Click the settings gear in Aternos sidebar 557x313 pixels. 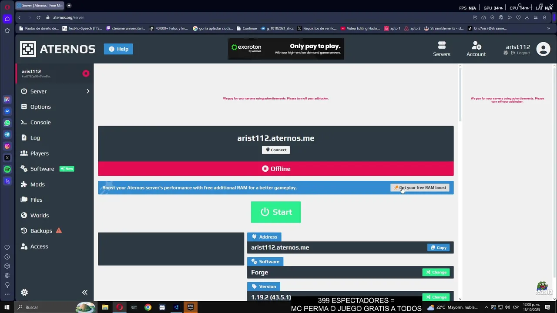tap(24, 293)
